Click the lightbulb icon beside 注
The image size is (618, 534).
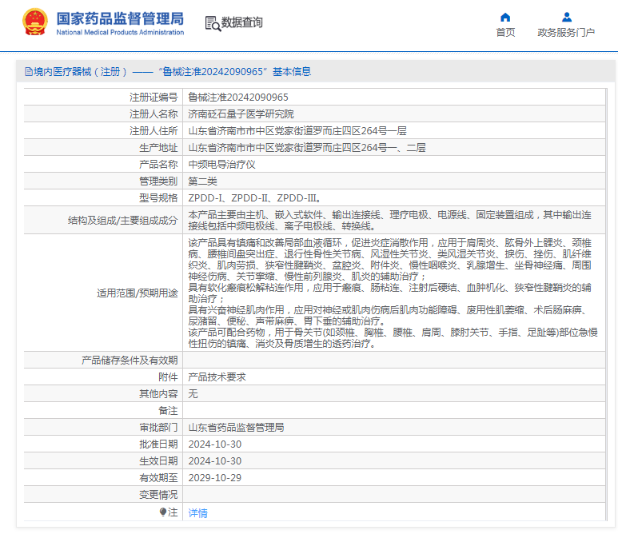163,512
